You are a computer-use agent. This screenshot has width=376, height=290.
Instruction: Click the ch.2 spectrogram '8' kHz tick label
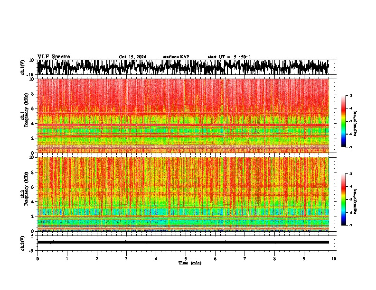coord(33,172)
